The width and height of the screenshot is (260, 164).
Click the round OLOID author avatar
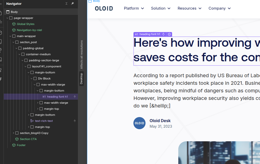pos(139,123)
